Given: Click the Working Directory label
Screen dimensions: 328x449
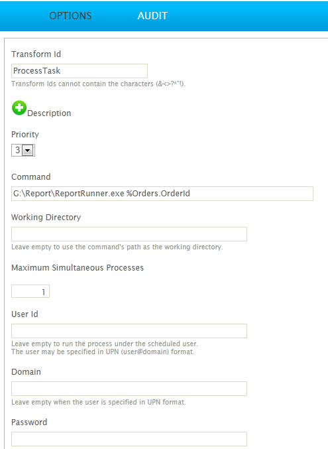Looking at the screenshot, I should (46, 218).
